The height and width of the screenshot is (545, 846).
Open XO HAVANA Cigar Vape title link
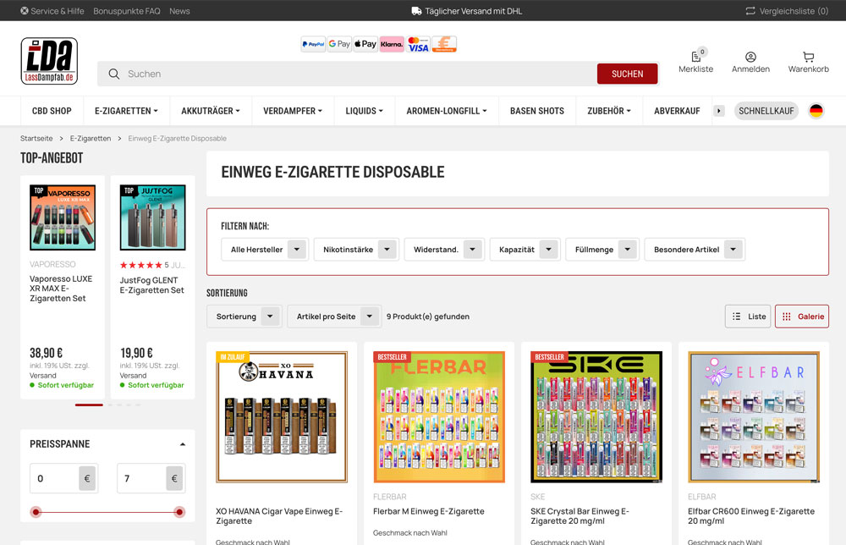point(279,516)
